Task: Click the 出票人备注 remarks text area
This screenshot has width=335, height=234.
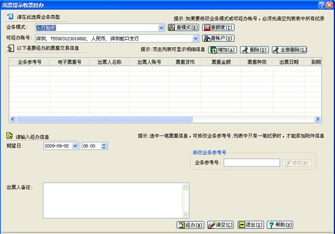Action: point(116,201)
